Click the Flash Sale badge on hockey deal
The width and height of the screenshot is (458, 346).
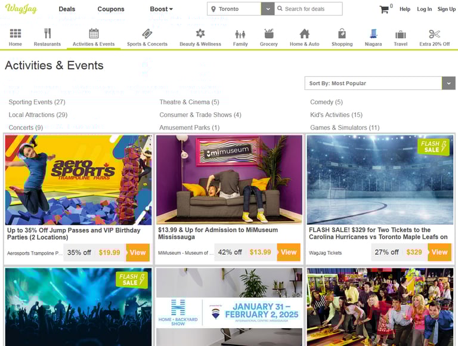click(434, 147)
